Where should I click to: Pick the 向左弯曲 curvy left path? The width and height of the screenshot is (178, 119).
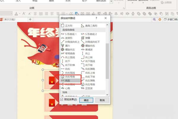[88, 84]
